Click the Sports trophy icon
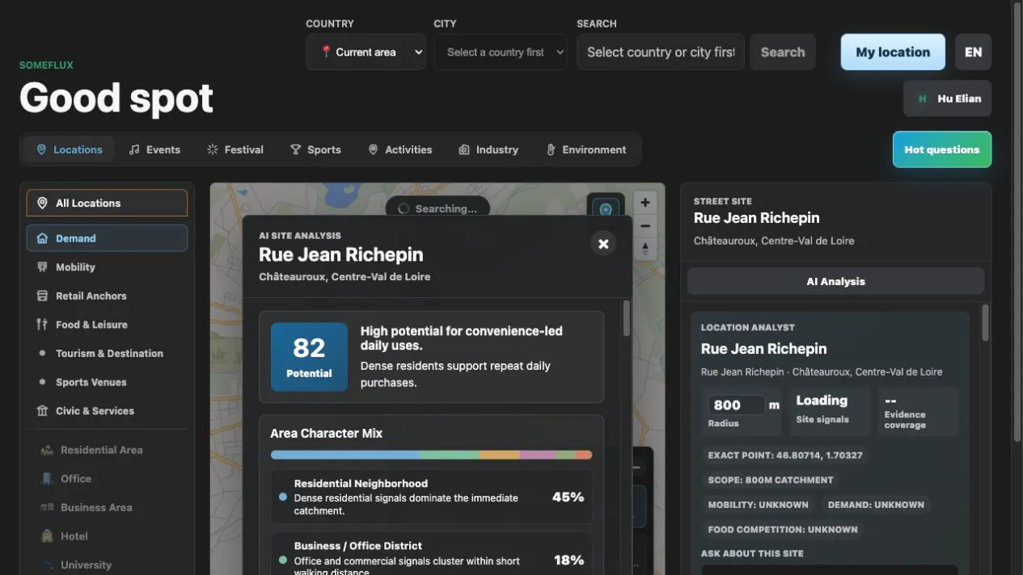 coord(295,149)
